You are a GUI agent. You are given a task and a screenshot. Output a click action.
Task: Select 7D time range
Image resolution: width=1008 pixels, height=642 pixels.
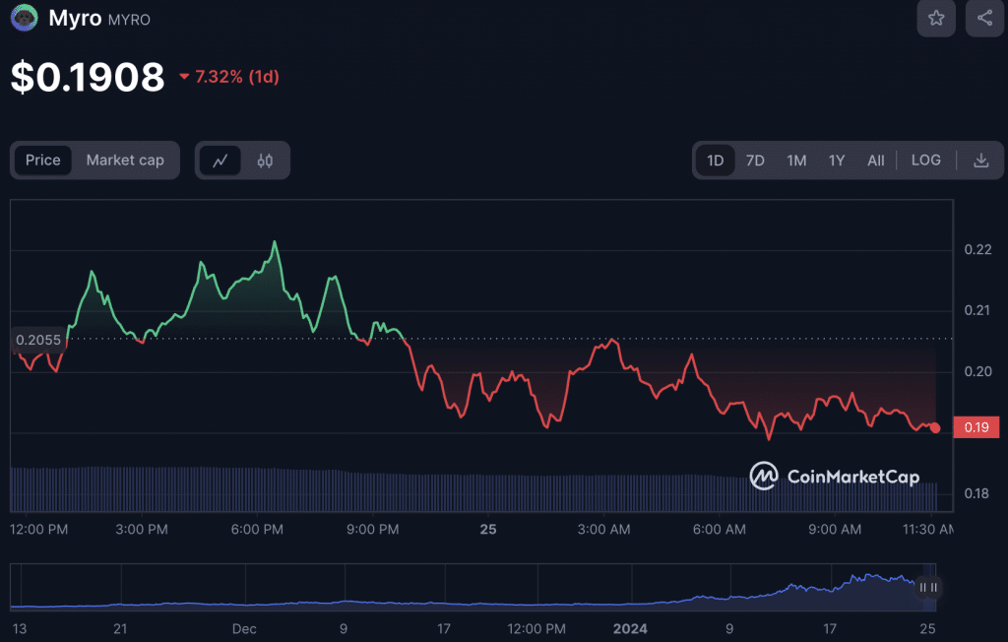pos(755,160)
